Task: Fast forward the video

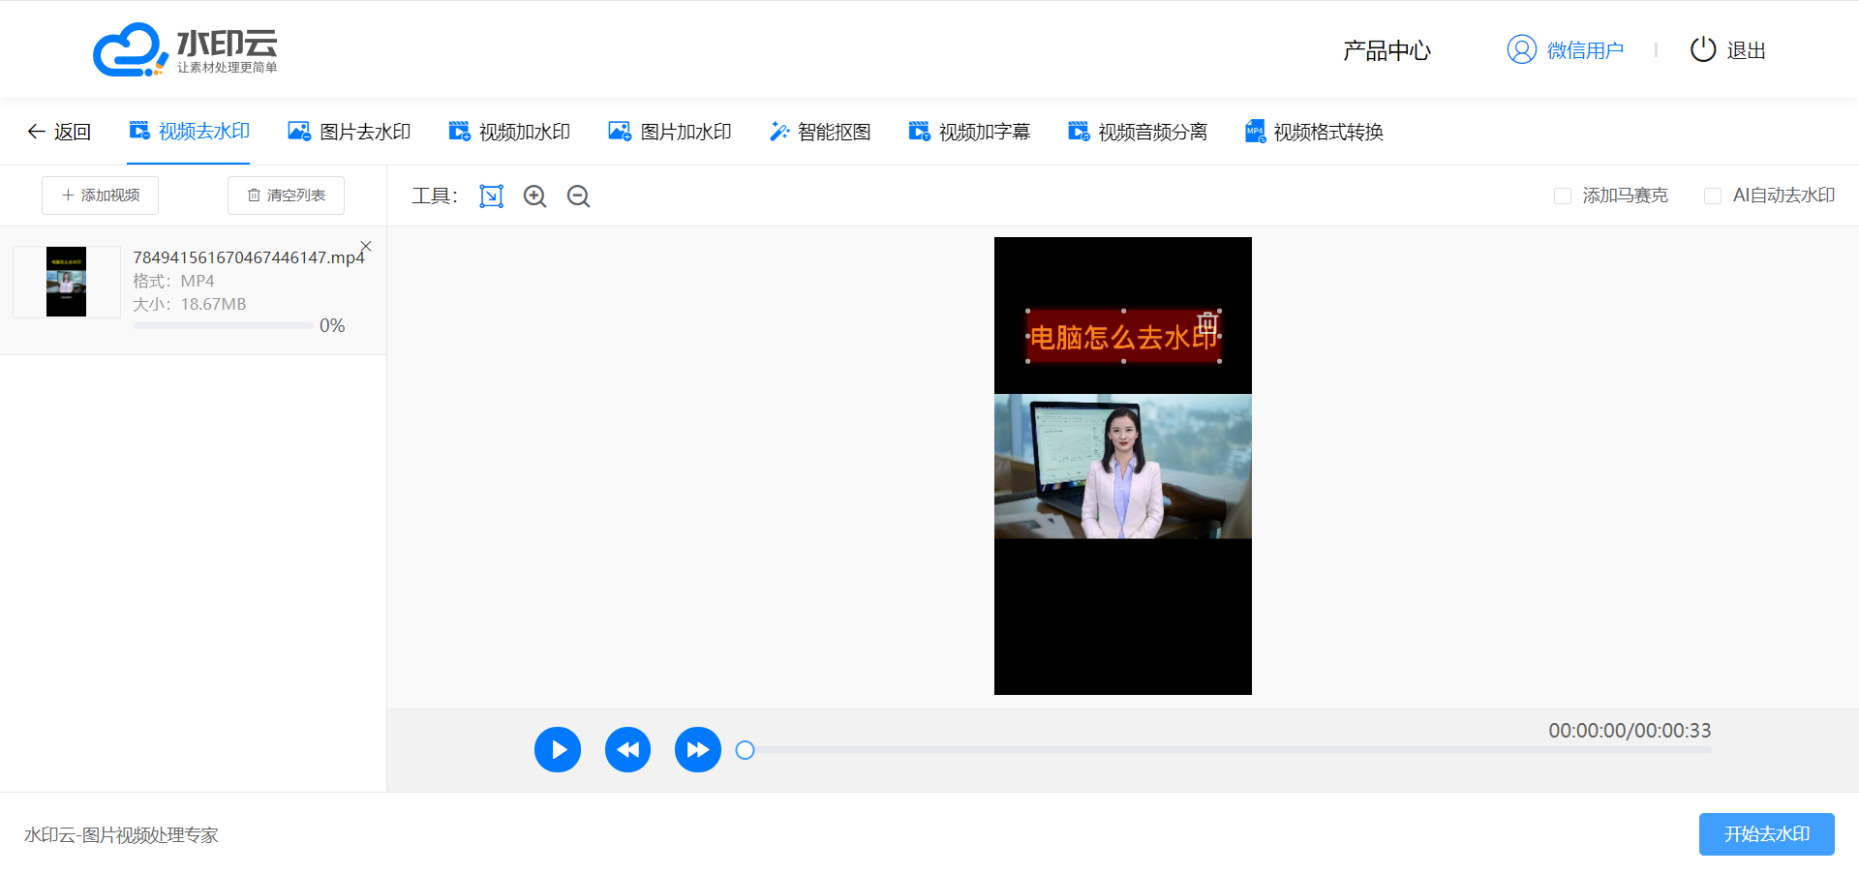Action: click(x=698, y=750)
